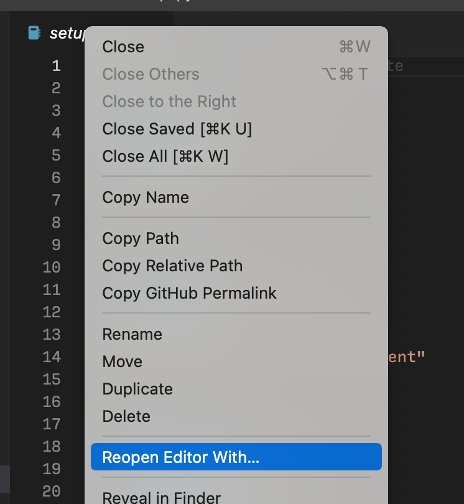The height and width of the screenshot is (504, 464).
Task: Choose Rename for the current file
Action: click(132, 334)
